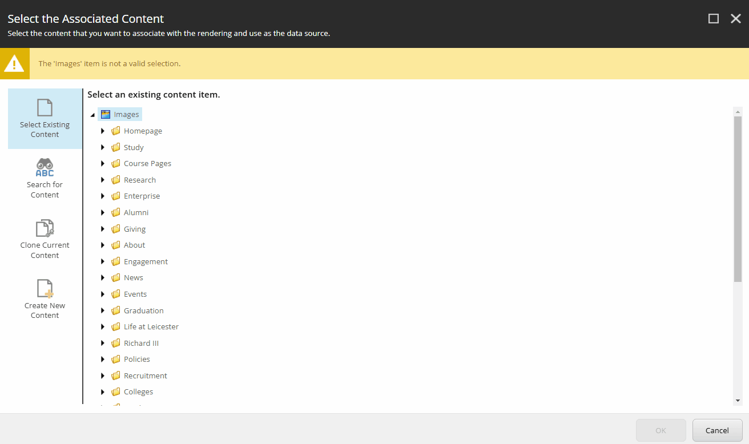Click the warning triangle icon
749x444 pixels.
[14, 63]
